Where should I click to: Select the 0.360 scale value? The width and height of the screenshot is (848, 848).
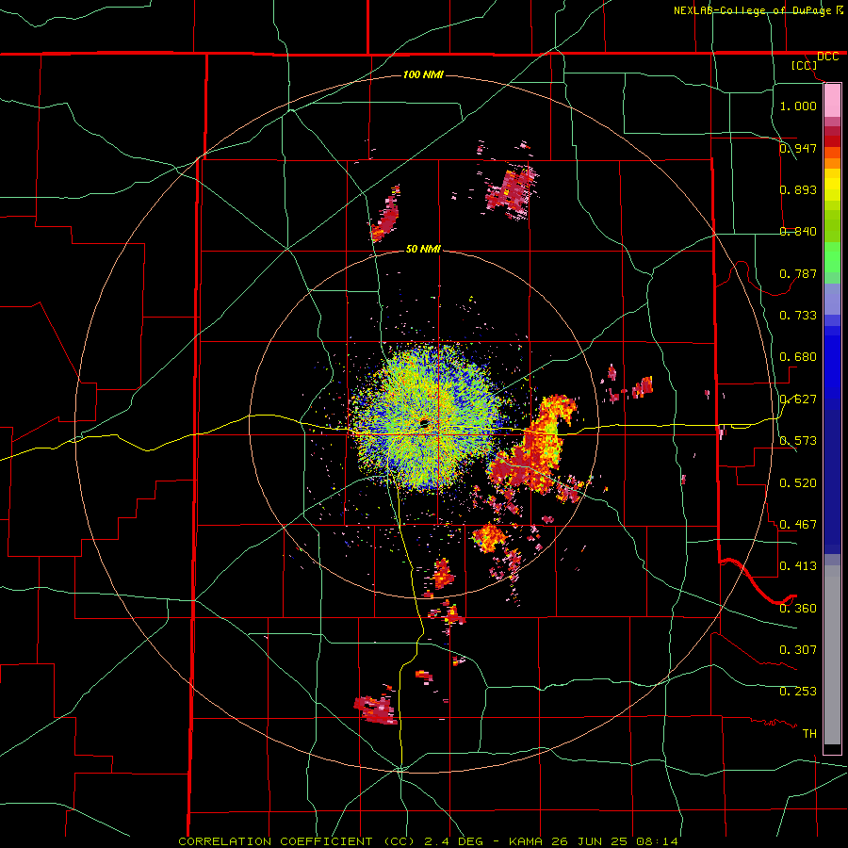pyautogui.click(x=798, y=609)
